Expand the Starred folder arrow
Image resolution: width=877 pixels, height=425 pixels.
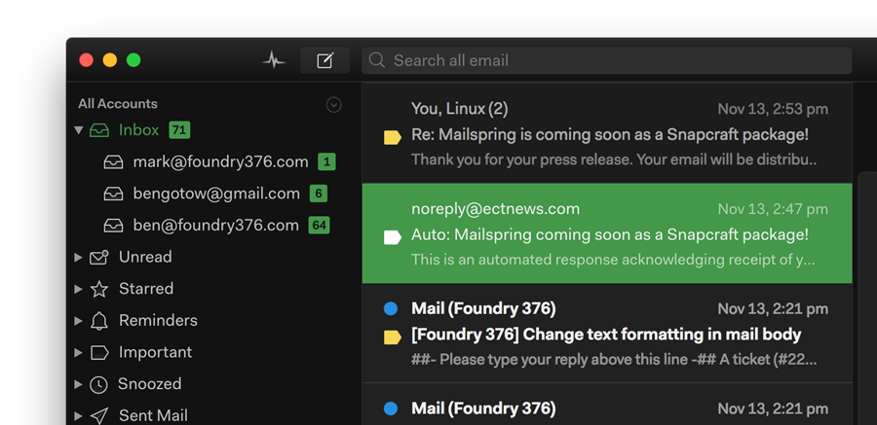click(x=79, y=289)
